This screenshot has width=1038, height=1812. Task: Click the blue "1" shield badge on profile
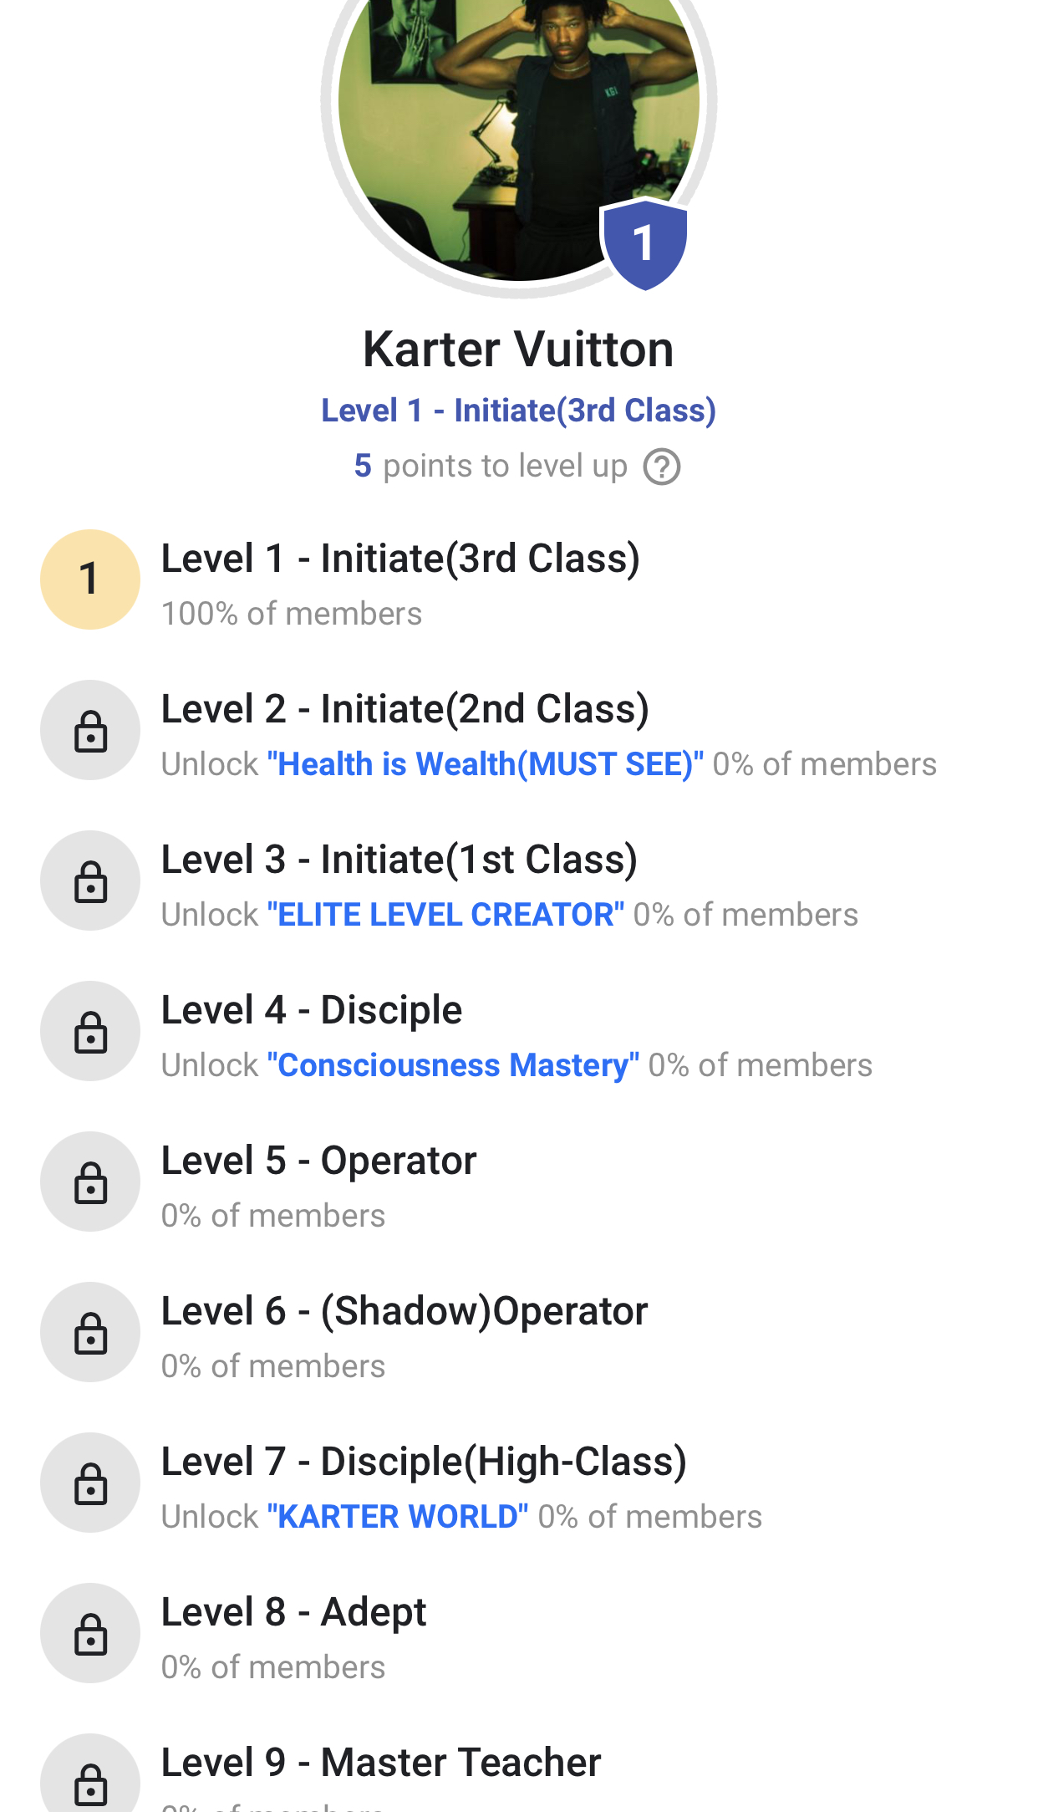pyautogui.click(x=645, y=242)
